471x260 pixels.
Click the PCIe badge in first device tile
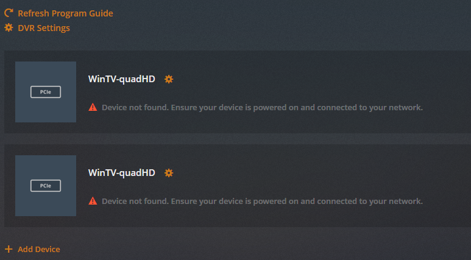(x=46, y=92)
